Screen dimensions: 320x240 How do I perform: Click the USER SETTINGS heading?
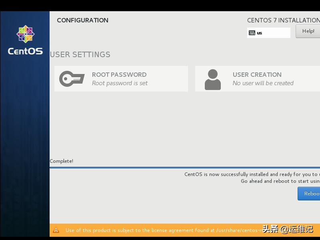click(80, 54)
